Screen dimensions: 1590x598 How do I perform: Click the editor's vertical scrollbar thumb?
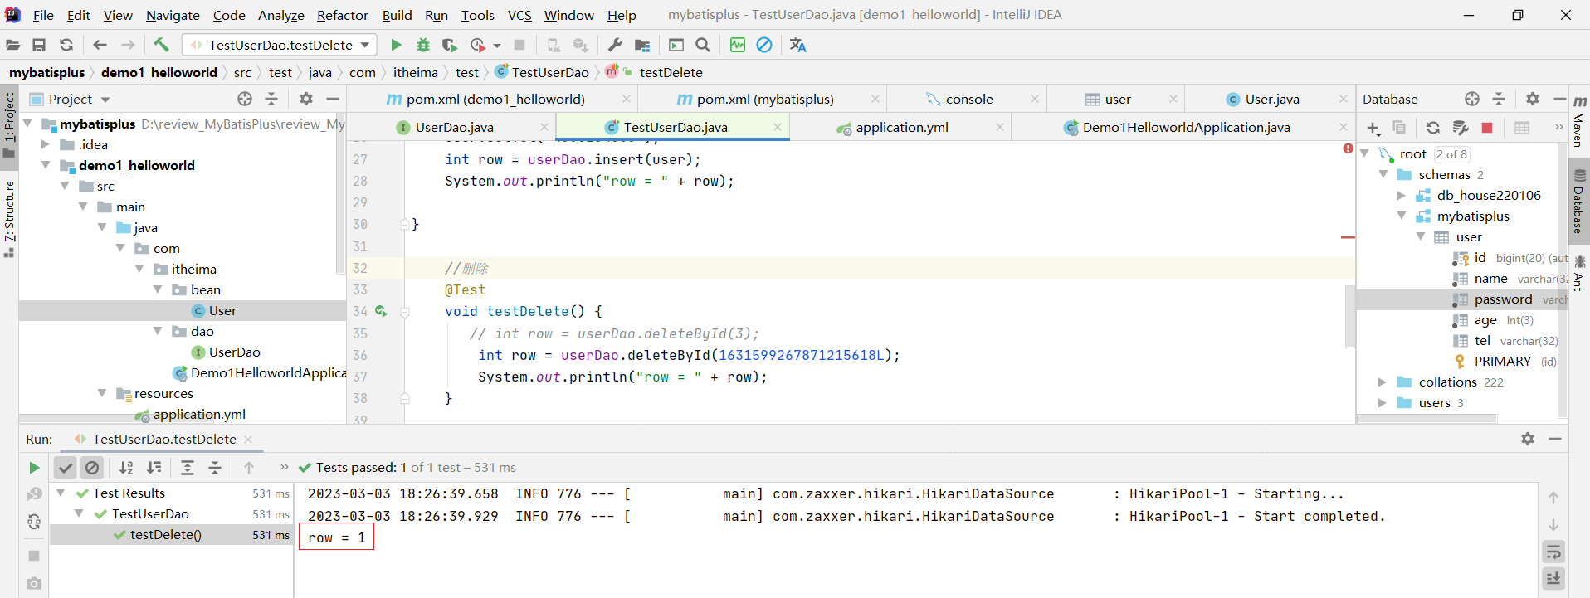pyautogui.click(x=1349, y=316)
